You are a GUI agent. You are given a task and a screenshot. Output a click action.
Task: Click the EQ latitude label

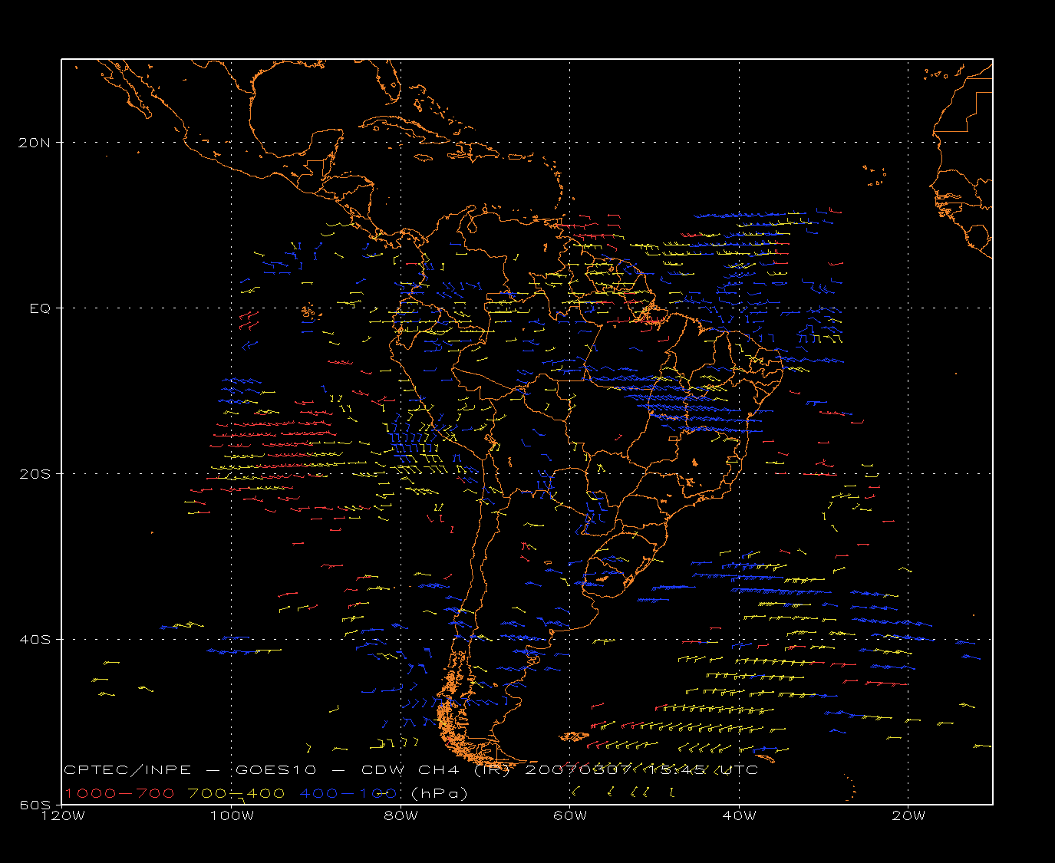(40, 308)
